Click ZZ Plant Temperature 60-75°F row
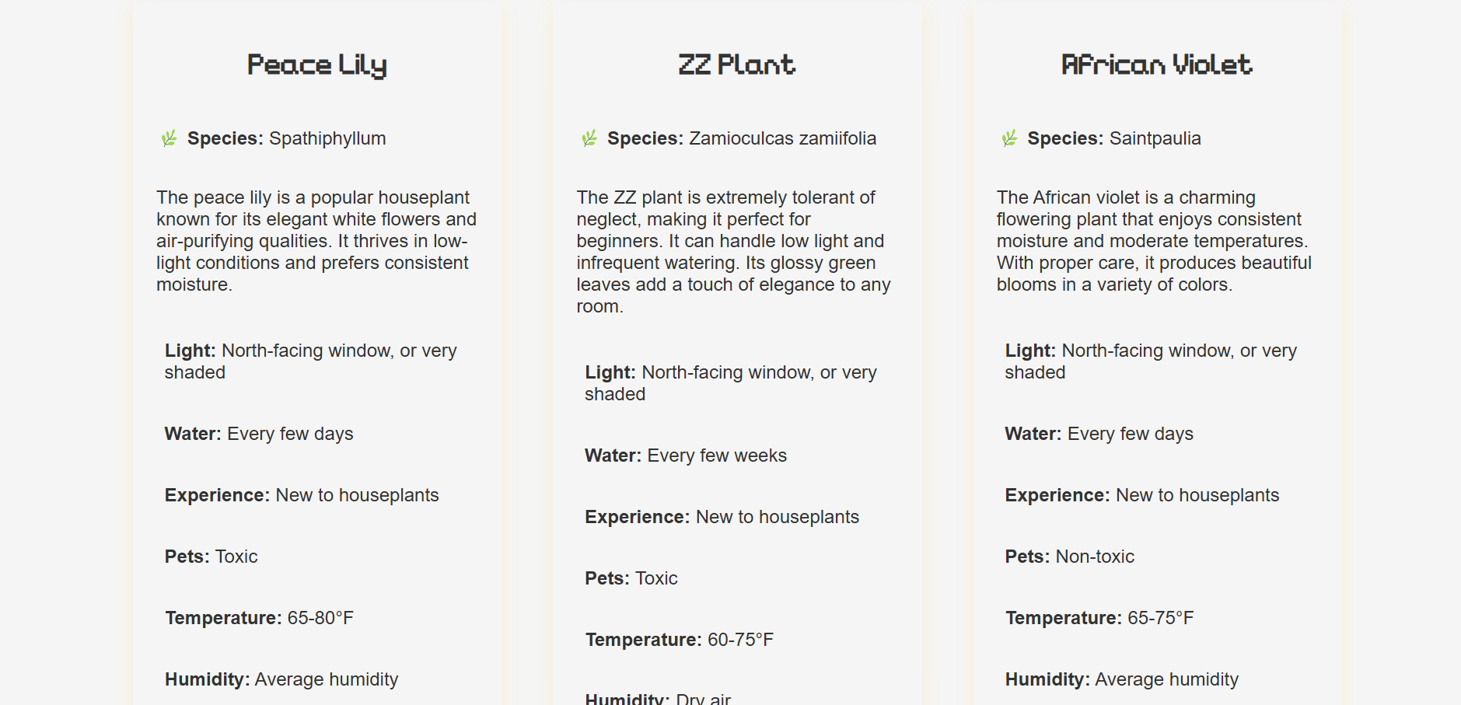The image size is (1461, 705). [x=680, y=640]
